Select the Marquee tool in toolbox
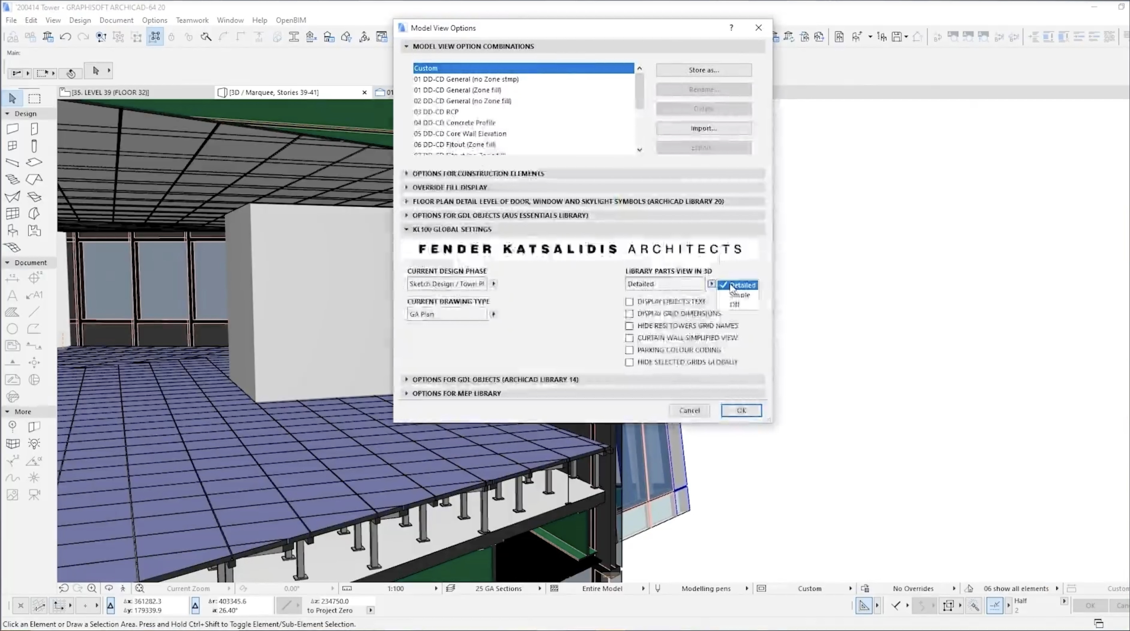The image size is (1130, 631). [x=34, y=98]
